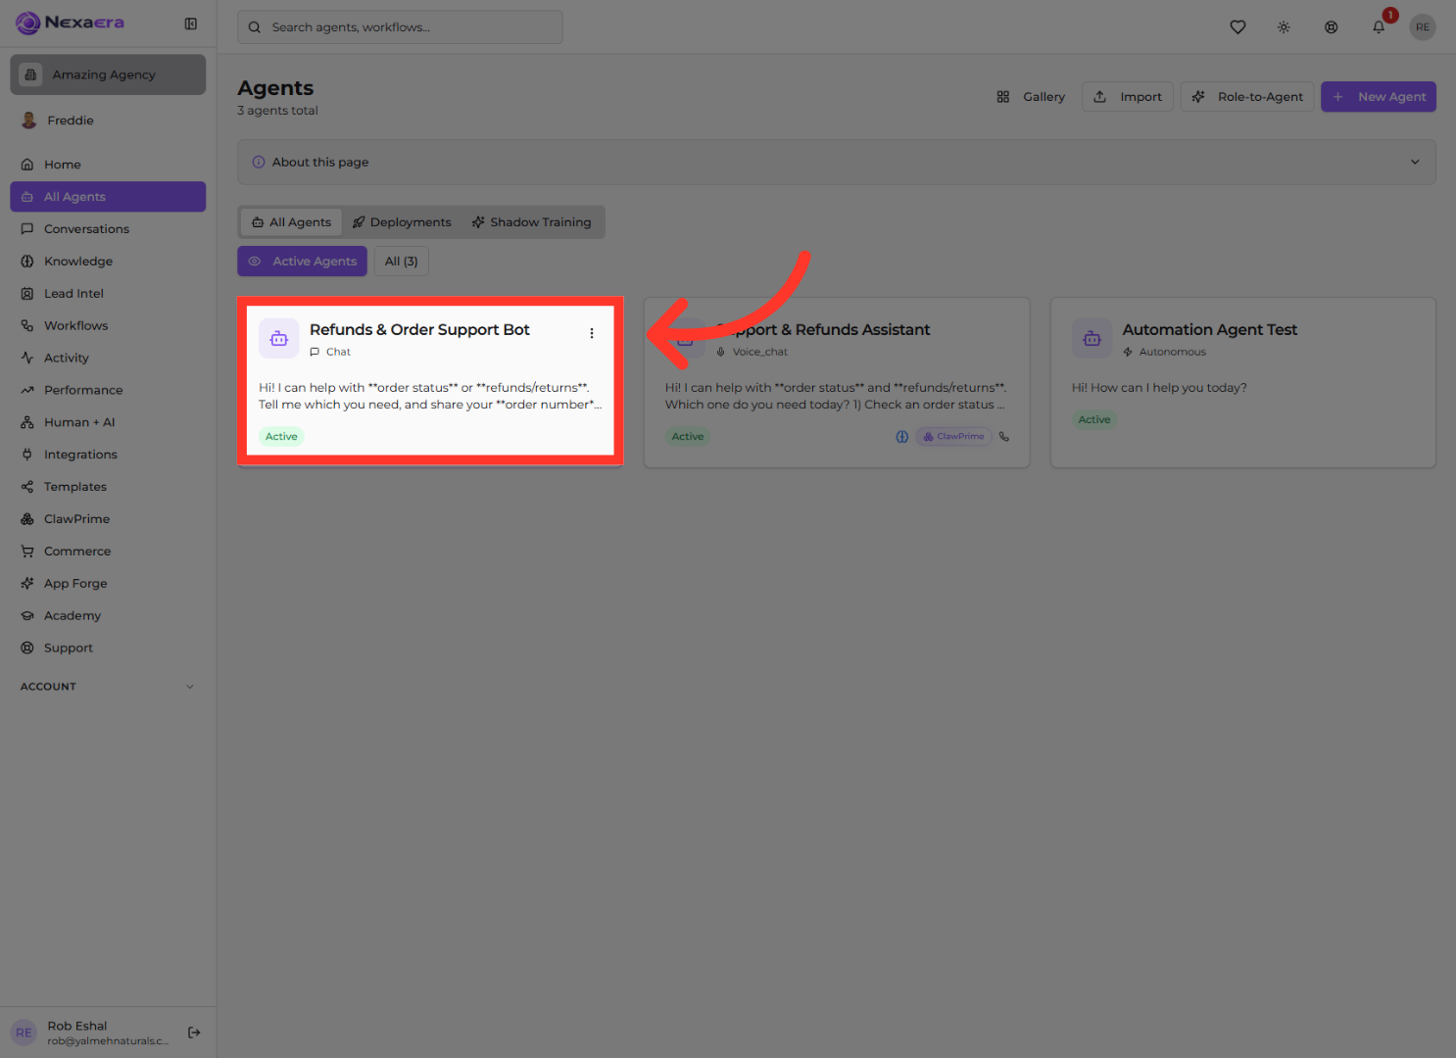
Task: Open Templates in the sidebar
Action: coord(108,487)
